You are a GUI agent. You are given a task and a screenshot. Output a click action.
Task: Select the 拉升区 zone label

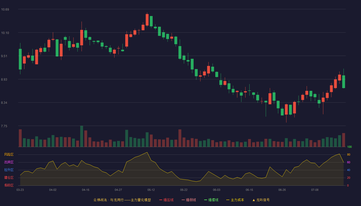9,170
